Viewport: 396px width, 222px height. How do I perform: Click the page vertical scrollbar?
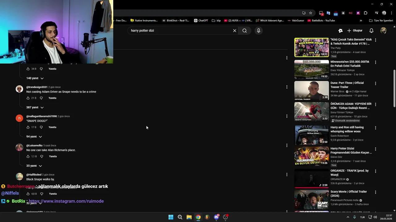tap(394, 89)
